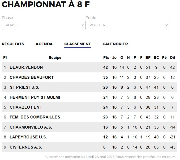
Task: Open the Poule dropdown showing POULE A
Action: point(127,25)
